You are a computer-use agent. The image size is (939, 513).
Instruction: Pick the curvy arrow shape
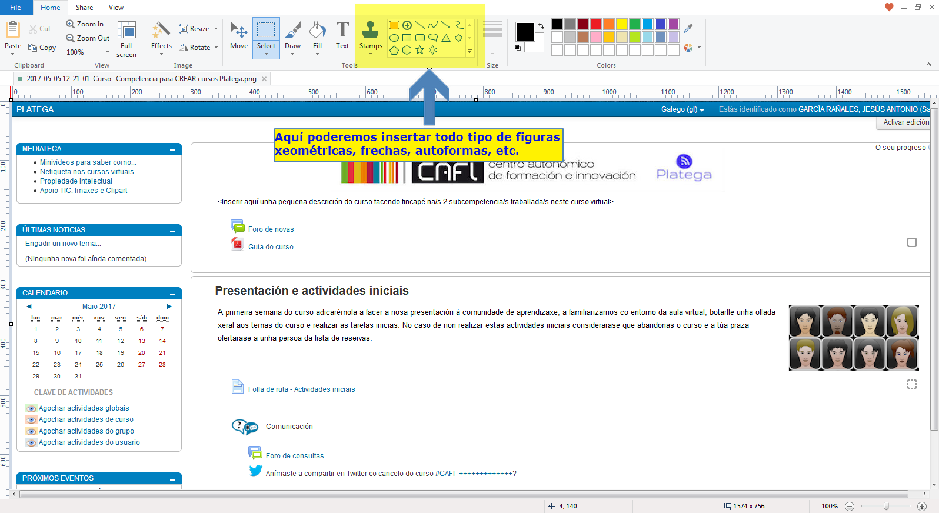click(x=459, y=25)
